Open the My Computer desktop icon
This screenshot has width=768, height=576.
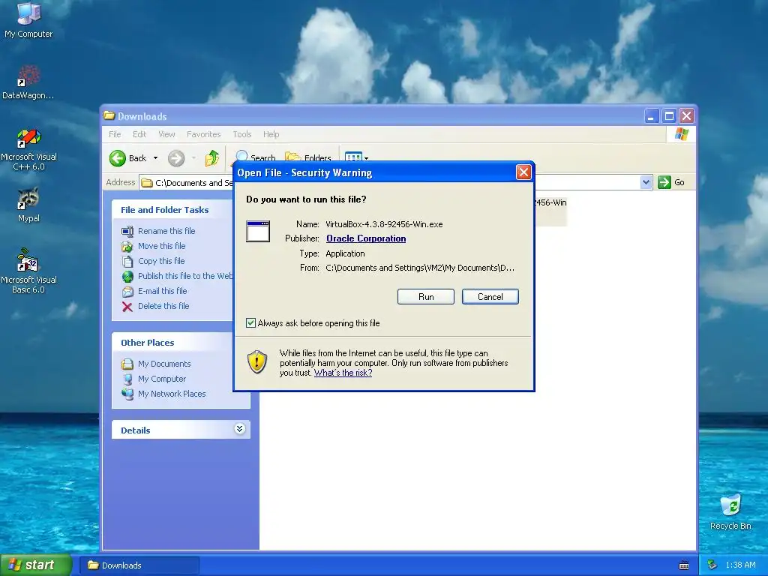tap(28, 19)
